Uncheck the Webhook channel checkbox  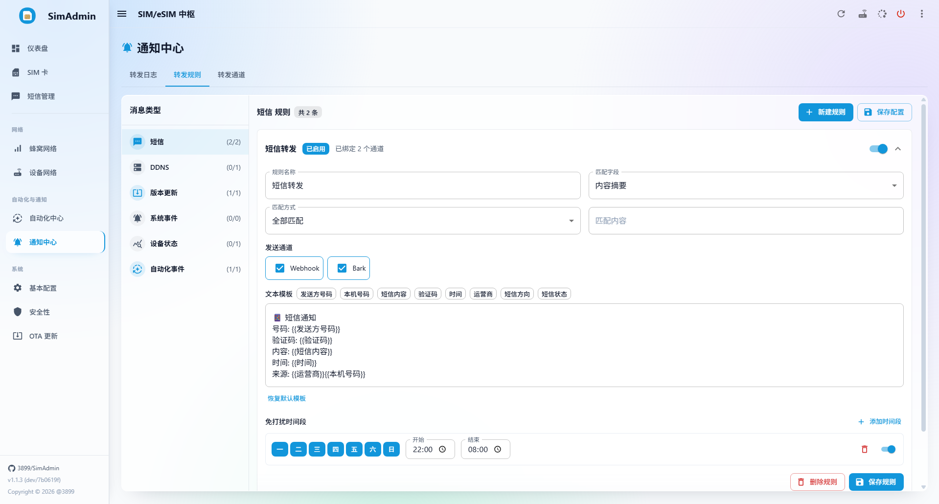(x=280, y=268)
